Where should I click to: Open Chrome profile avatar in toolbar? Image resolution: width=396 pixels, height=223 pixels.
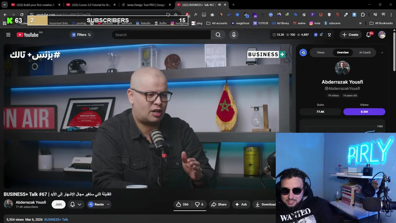click(383, 15)
